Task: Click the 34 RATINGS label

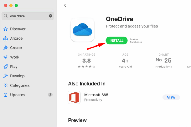Action: pyautogui.click(x=87, y=55)
